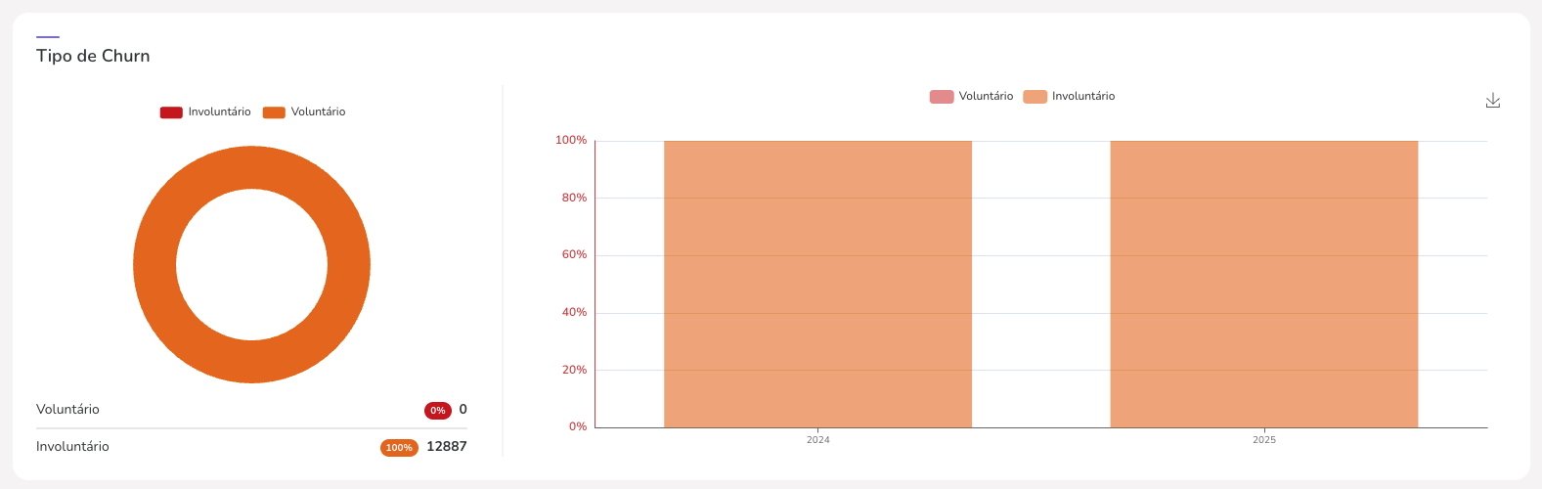Viewport: 1542px width, 489px height.
Task: Click the 100% y-axis label
Action: (x=571, y=141)
